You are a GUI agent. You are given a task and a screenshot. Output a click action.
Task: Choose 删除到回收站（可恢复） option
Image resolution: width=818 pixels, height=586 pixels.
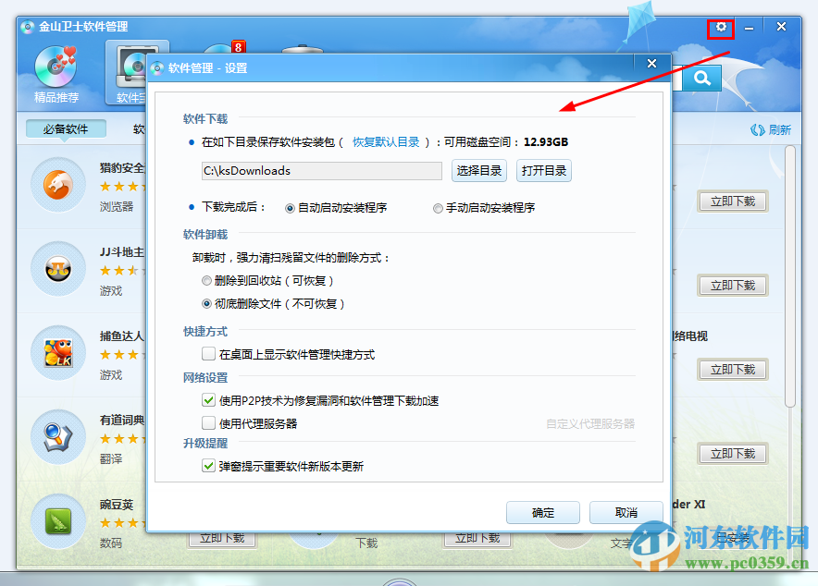point(206,281)
